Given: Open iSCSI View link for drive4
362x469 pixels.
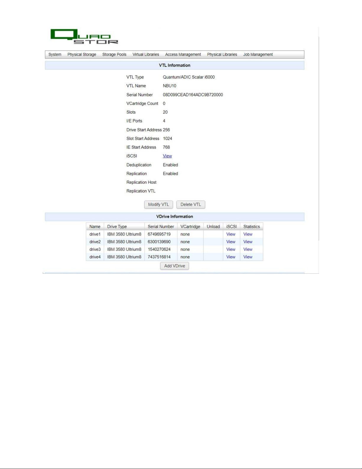Looking at the screenshot, I should pyautogui.click(x=231, y=257).
